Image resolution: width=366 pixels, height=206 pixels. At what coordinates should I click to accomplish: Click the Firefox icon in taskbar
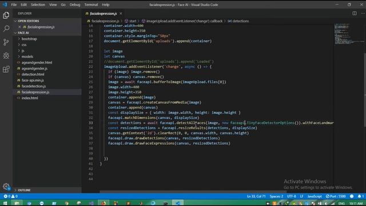[x=104, y=203]
